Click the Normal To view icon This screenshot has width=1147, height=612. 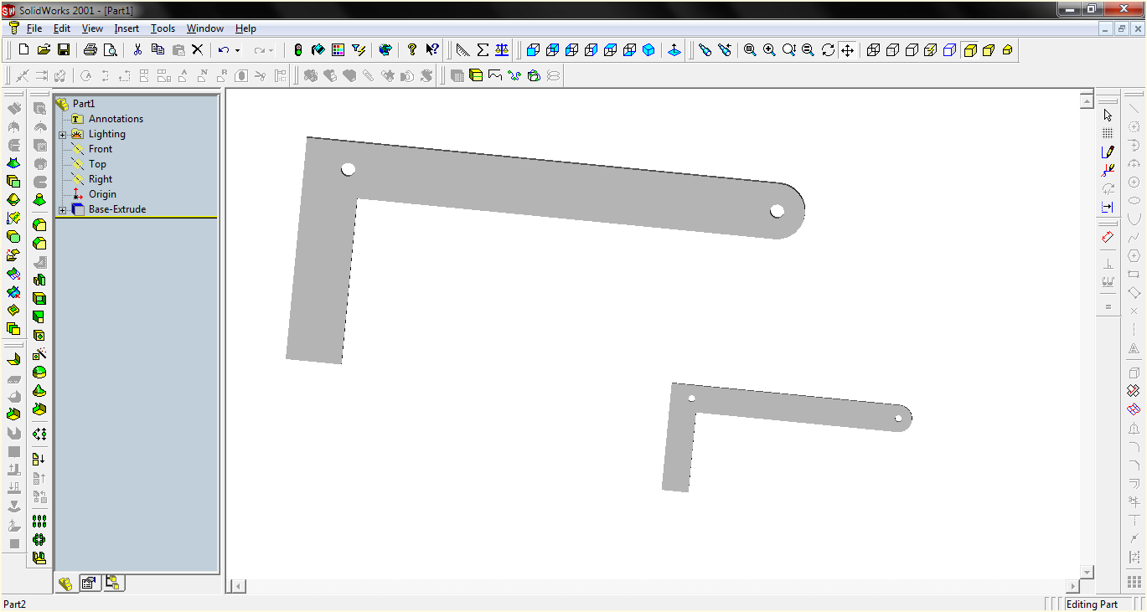coord(674,50)
